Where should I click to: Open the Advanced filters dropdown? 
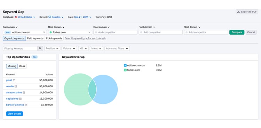coord(117,48)
